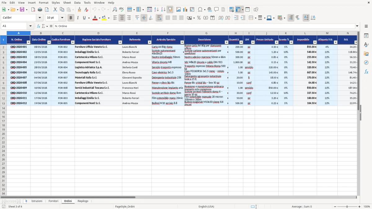
Task: Insert a hyperlink
Action: (x=210, y=10)
